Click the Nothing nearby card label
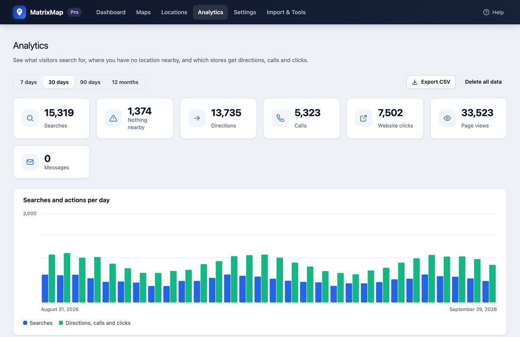 [x=137, y=123]
